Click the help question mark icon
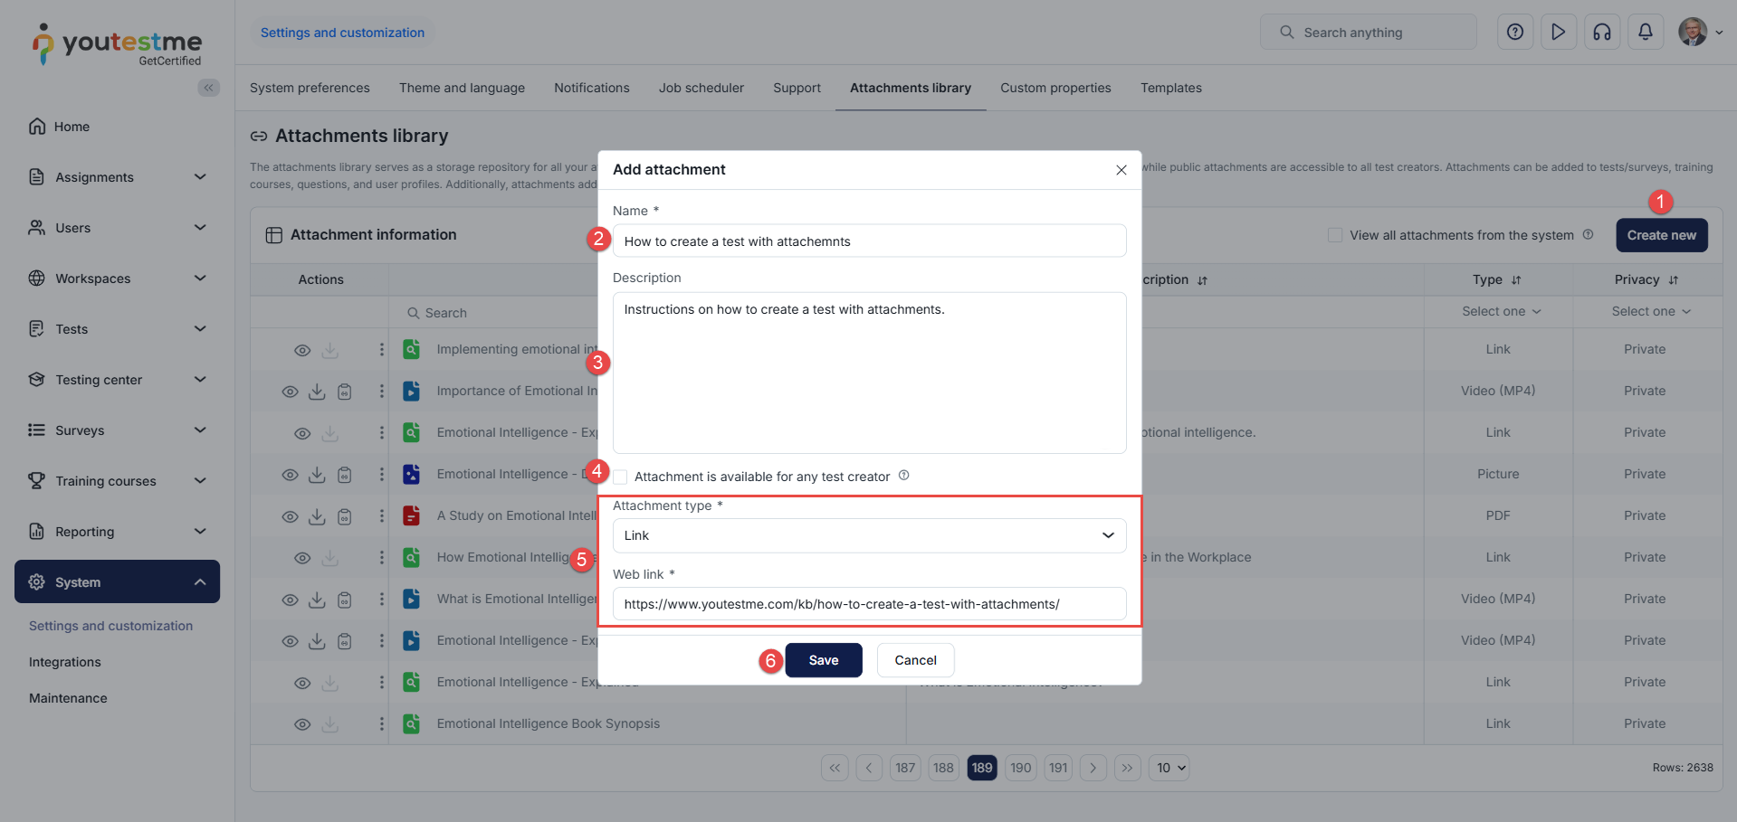This screenshot has width=1737, height=822. click(x=1514, y=33)
